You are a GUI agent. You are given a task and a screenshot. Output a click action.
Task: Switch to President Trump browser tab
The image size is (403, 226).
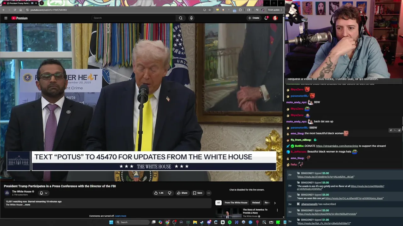coord(20,3)
